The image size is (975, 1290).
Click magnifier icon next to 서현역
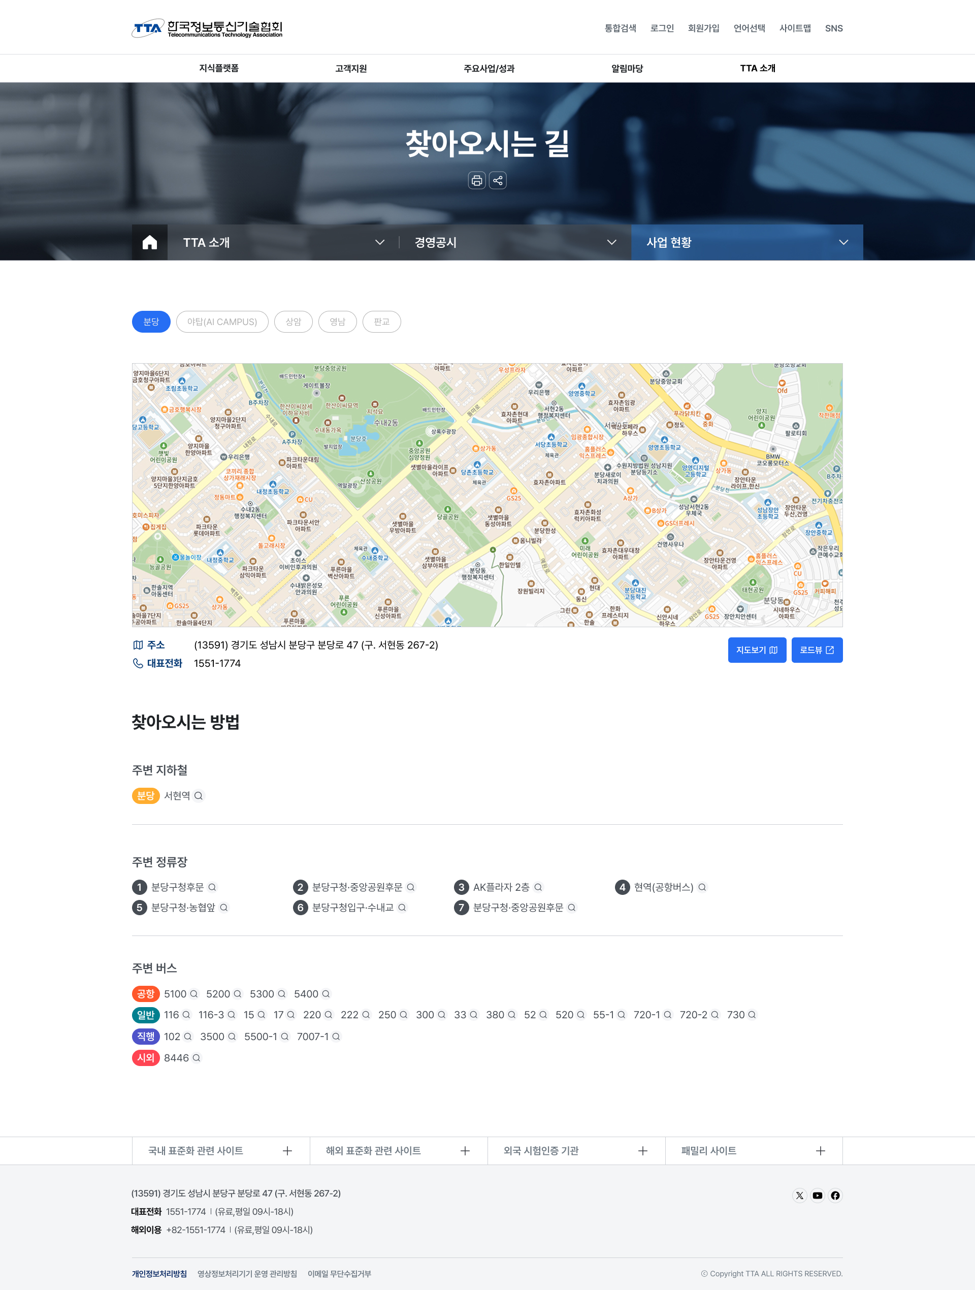click(x=198, y=795)
